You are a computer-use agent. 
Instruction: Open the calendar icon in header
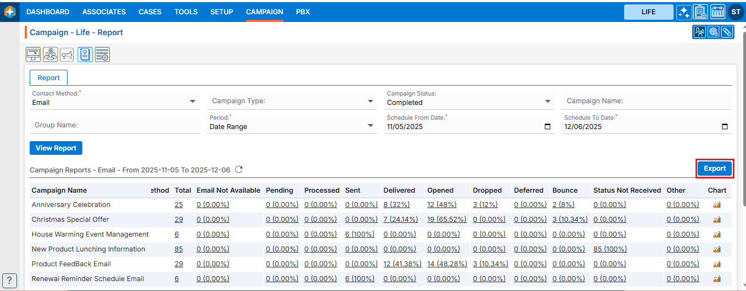pyautogui.click(x=717, y=12)
